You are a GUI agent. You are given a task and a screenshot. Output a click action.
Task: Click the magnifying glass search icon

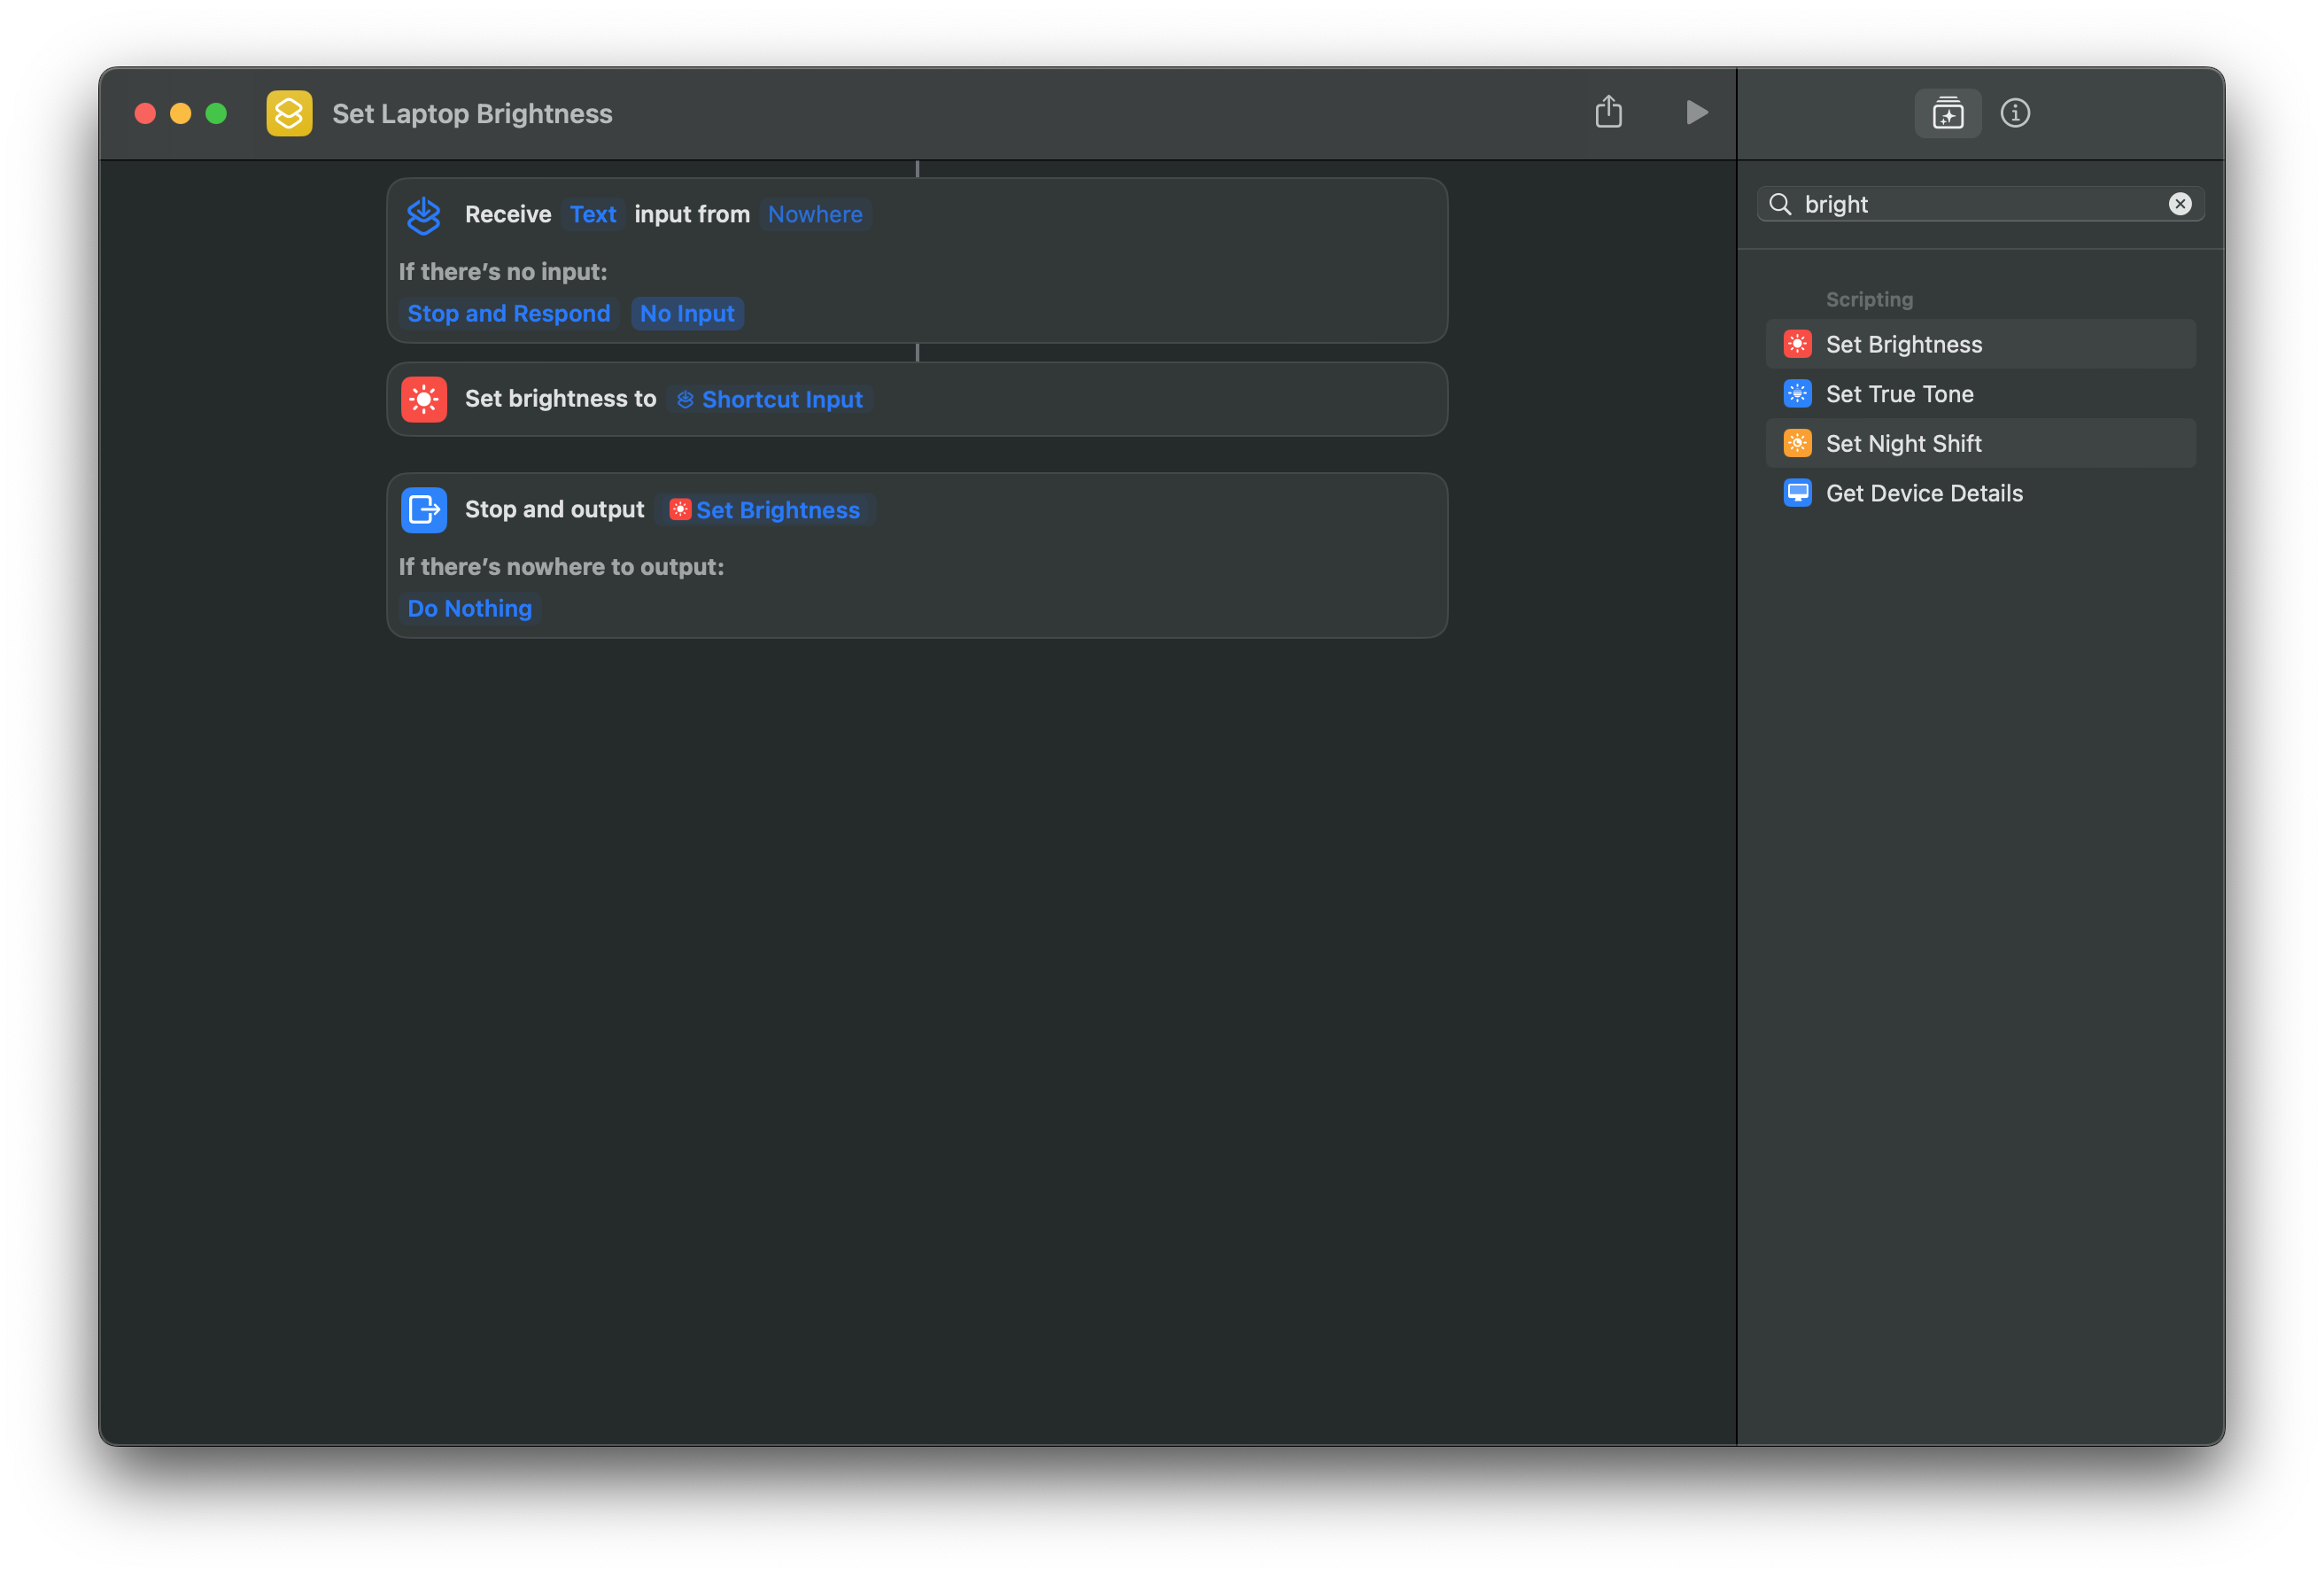point(1780,204)
